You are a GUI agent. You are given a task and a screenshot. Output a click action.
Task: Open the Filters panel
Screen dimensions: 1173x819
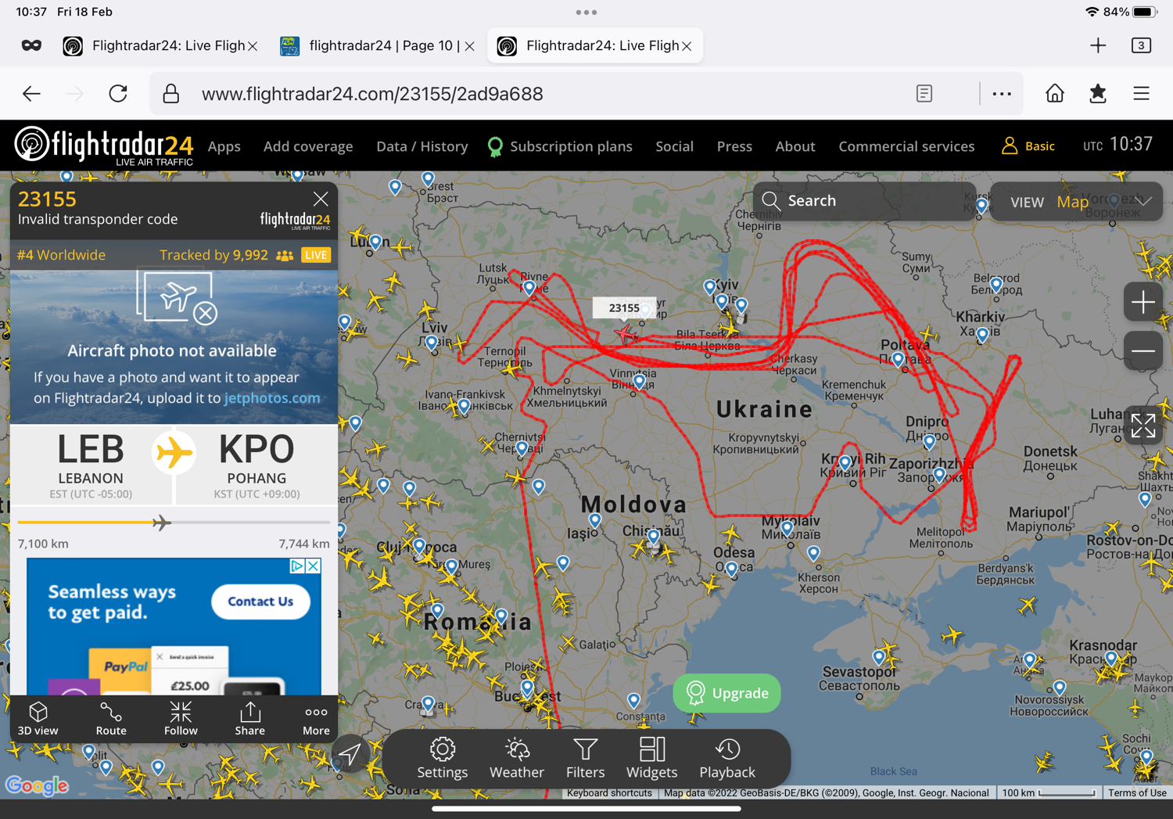tap(585, 758)
